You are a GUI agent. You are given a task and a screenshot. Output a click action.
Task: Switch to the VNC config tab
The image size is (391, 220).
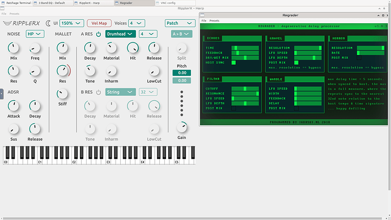[175, 3]
